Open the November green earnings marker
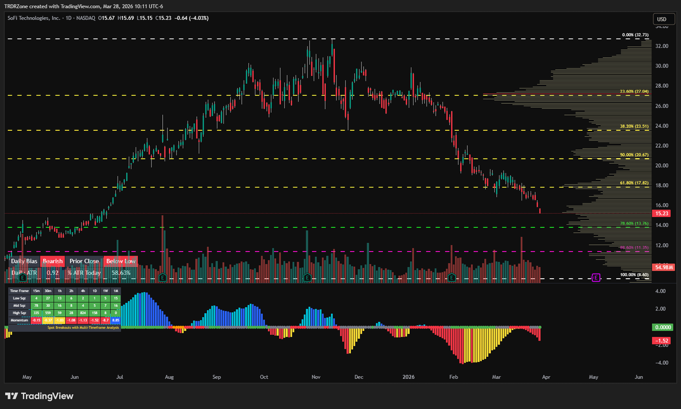 (x=307, y=278)
